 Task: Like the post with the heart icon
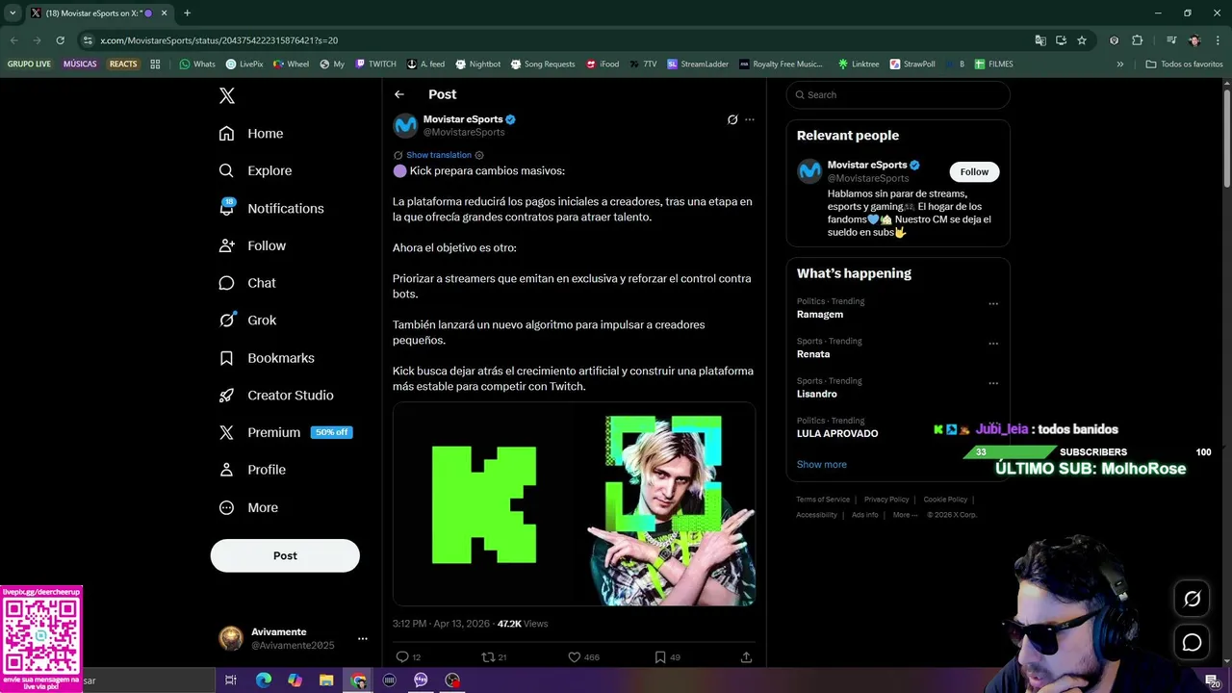pyautogui.click(x=574, y=657)
